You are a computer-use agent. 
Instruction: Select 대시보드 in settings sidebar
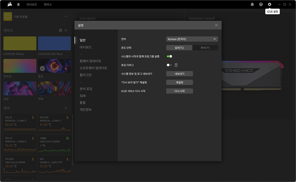(x=86, y=47)
